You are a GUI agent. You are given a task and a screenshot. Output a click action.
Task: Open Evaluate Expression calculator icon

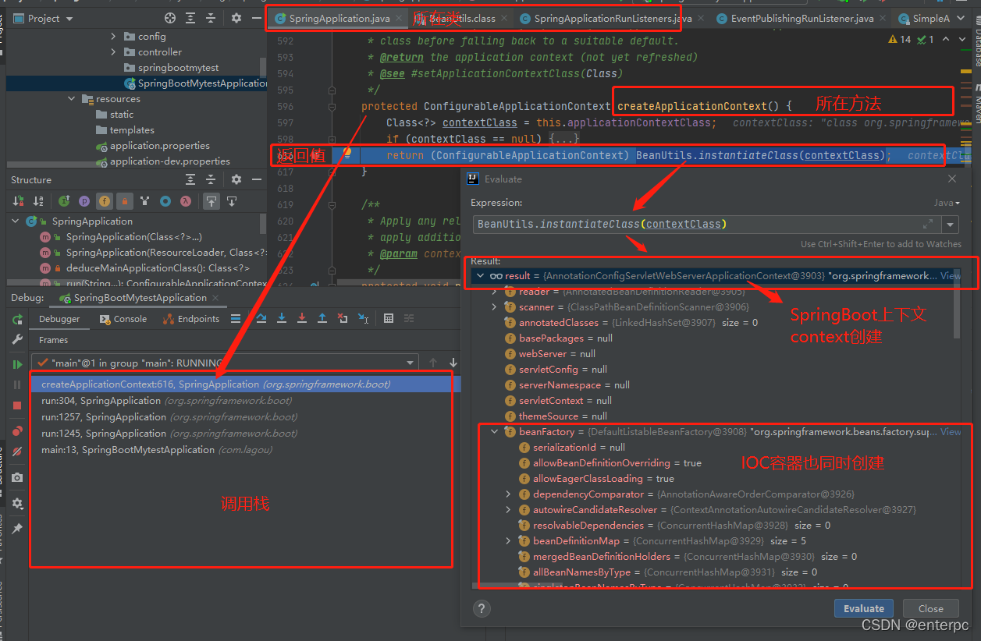(389, 318)
